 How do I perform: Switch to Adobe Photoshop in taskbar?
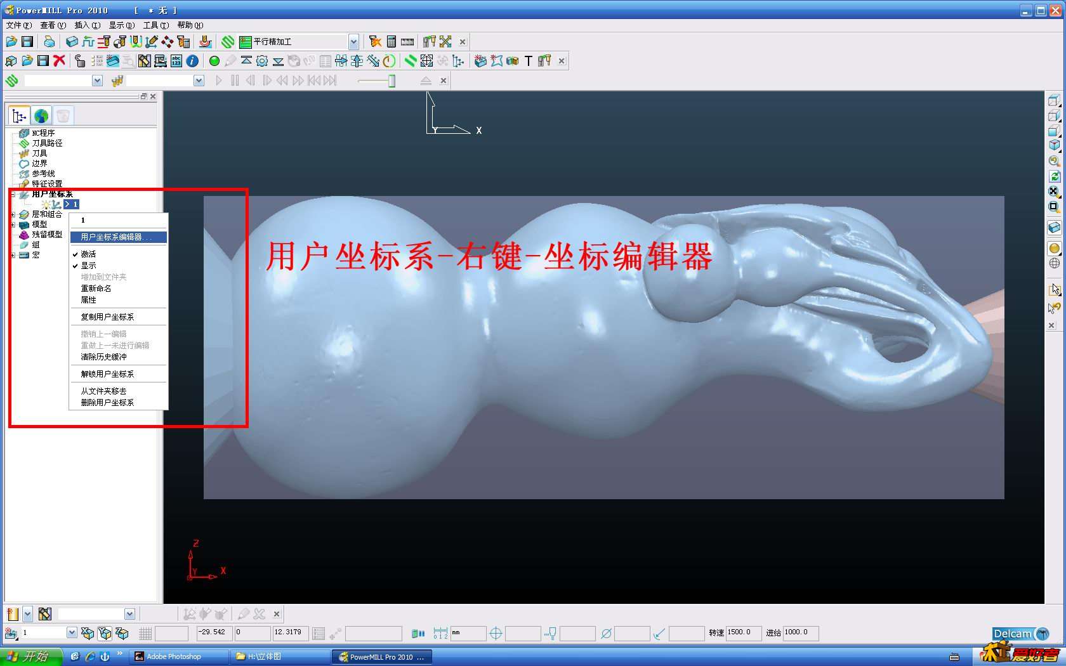tap(179, 656)
